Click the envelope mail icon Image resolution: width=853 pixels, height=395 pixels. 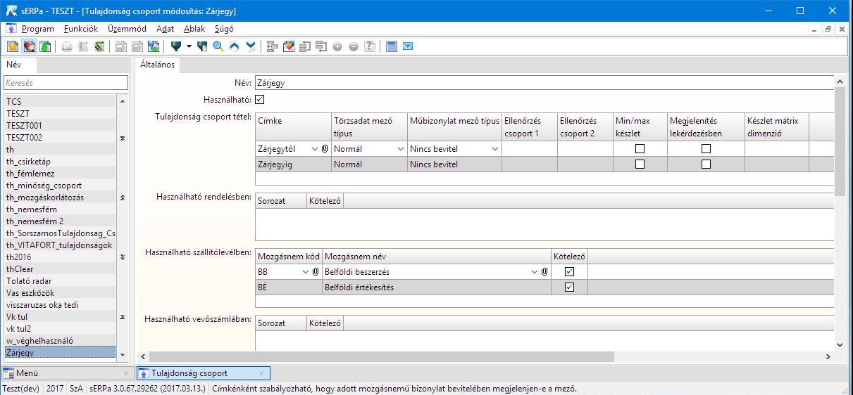tap(408, 46)
